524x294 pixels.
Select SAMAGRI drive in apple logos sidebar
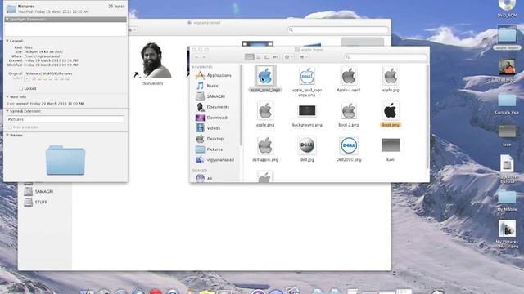click(x=210, y=96)
